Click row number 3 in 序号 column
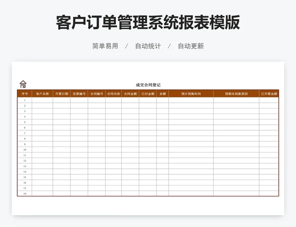Viewport: 296px width, 227px height. (x=25, y=111)
